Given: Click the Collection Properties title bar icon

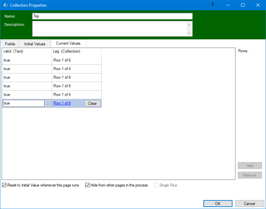Looking at the screenshot, I should 5,5.
